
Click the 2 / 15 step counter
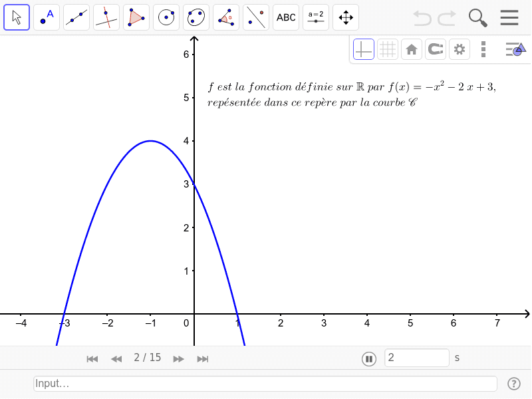147,358
